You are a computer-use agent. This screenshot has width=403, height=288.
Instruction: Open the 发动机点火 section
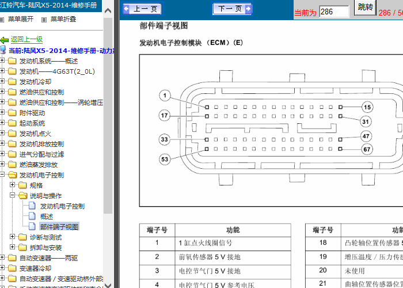click(x=35, y=134)
